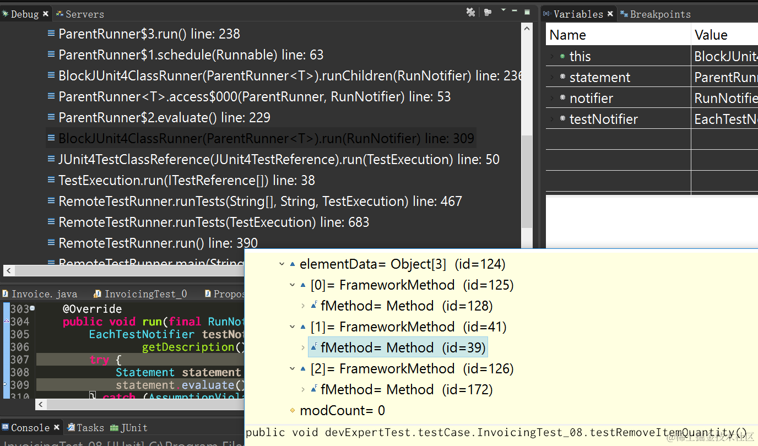Click Debug view vertical scrollbar up arrow

coord(527,28)
